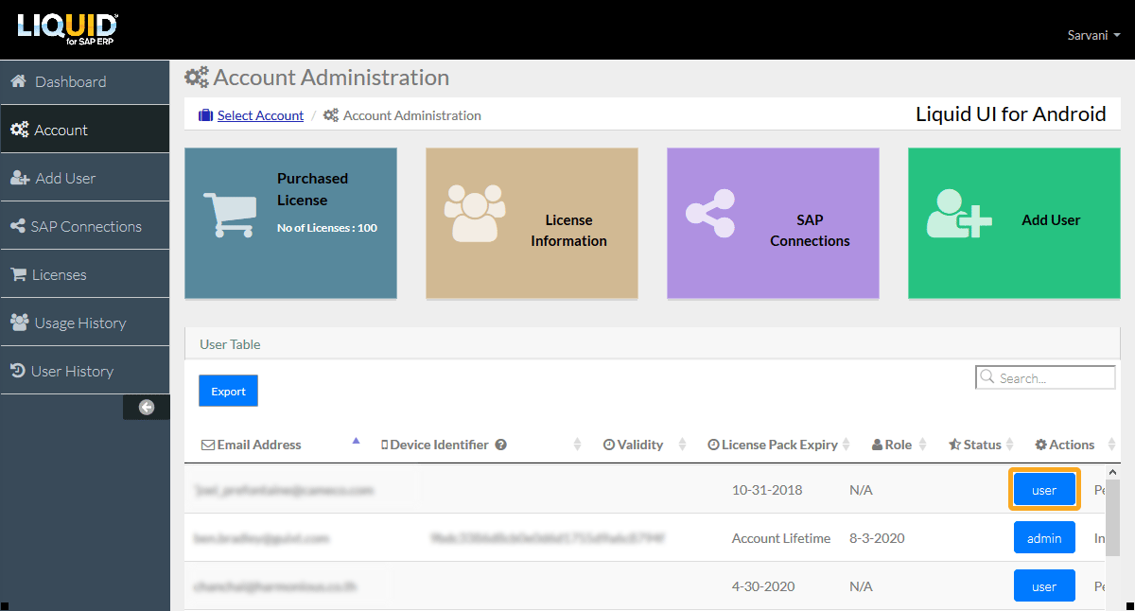This screenshot has height=611, width=1135.
Task: Click the Account gears icon in sidebar
Action: tap(19, 130)
